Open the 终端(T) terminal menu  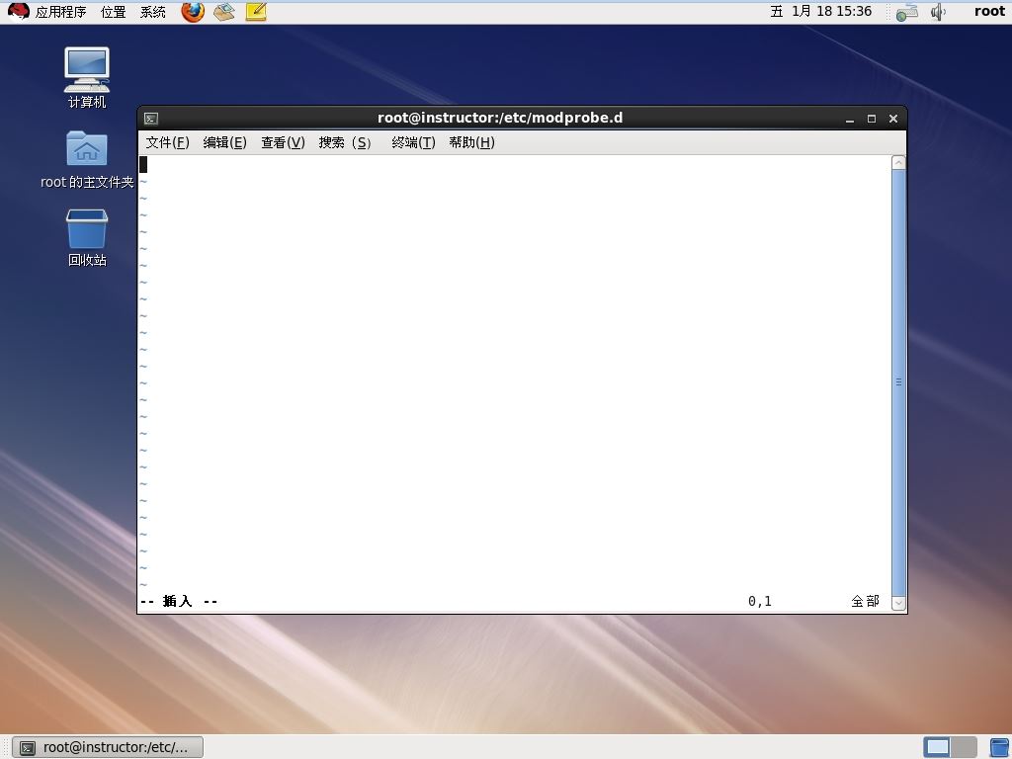point(413,142)
